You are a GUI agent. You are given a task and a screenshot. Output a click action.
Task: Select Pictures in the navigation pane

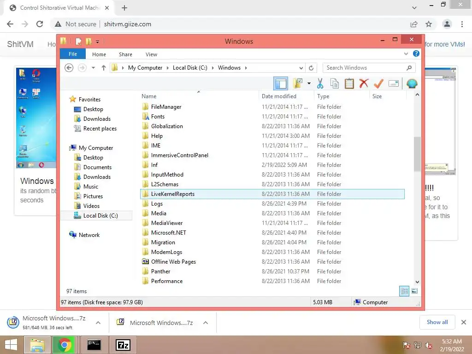pyautogui.click(x=93, y=196)
